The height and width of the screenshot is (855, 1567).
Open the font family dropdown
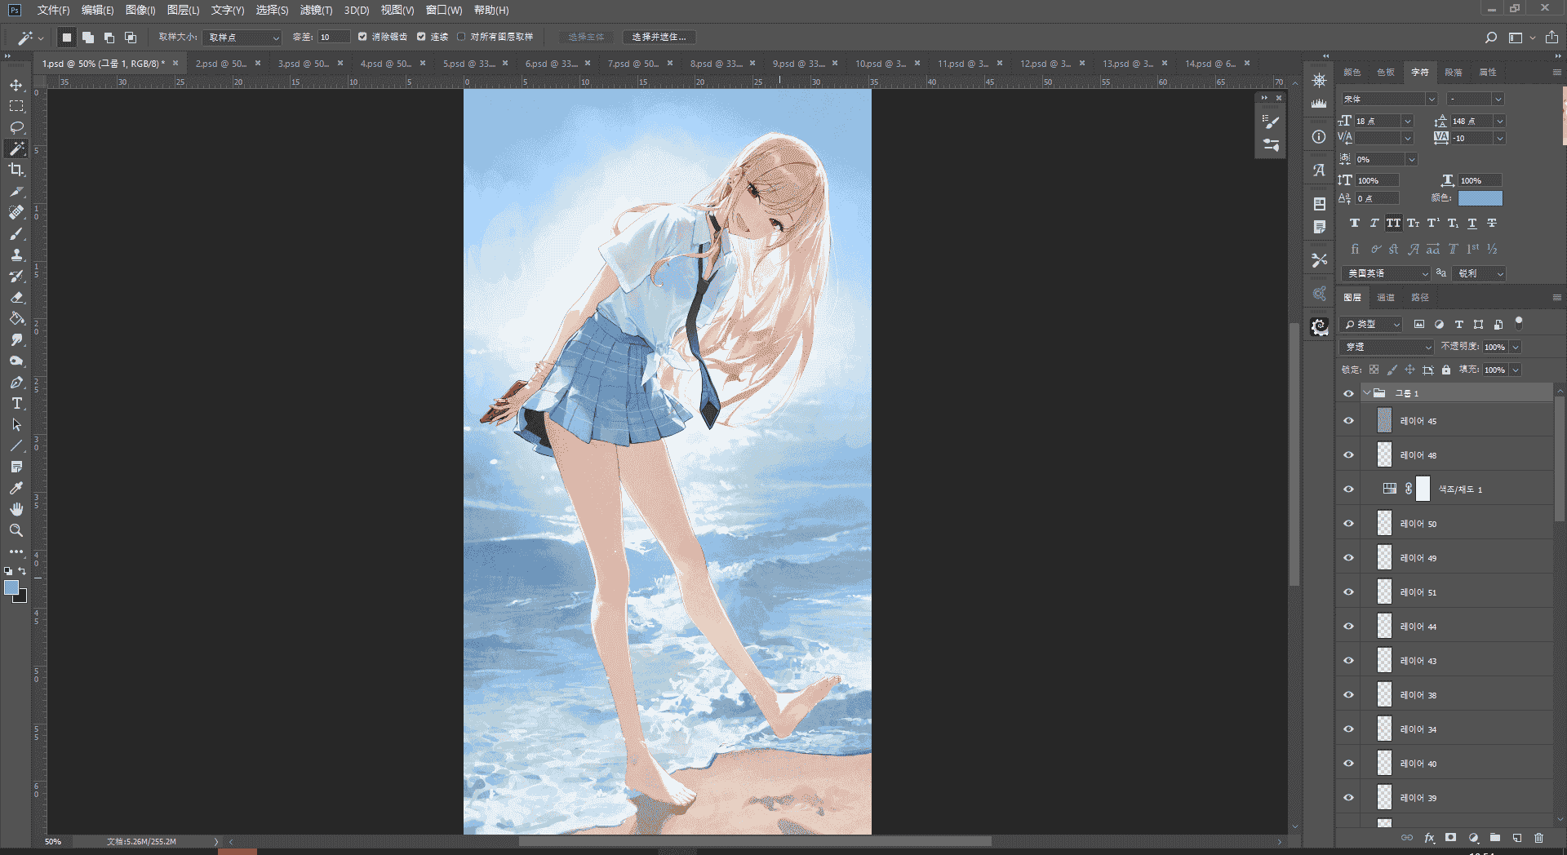(1389, 99)
